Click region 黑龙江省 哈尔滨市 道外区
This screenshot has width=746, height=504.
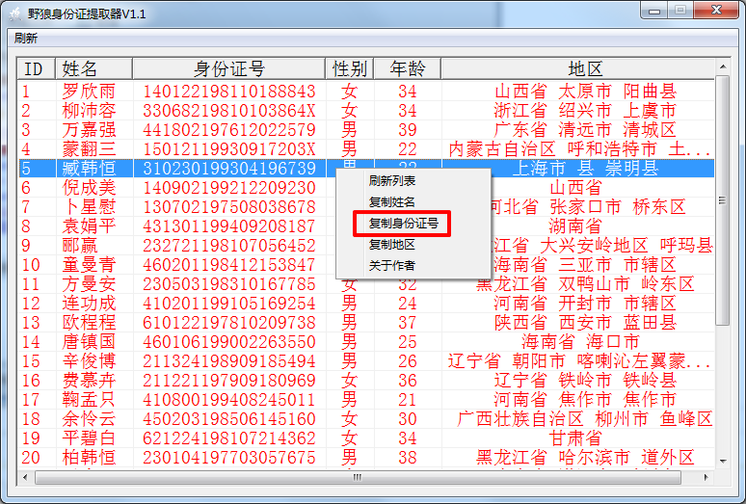[585, 457]
